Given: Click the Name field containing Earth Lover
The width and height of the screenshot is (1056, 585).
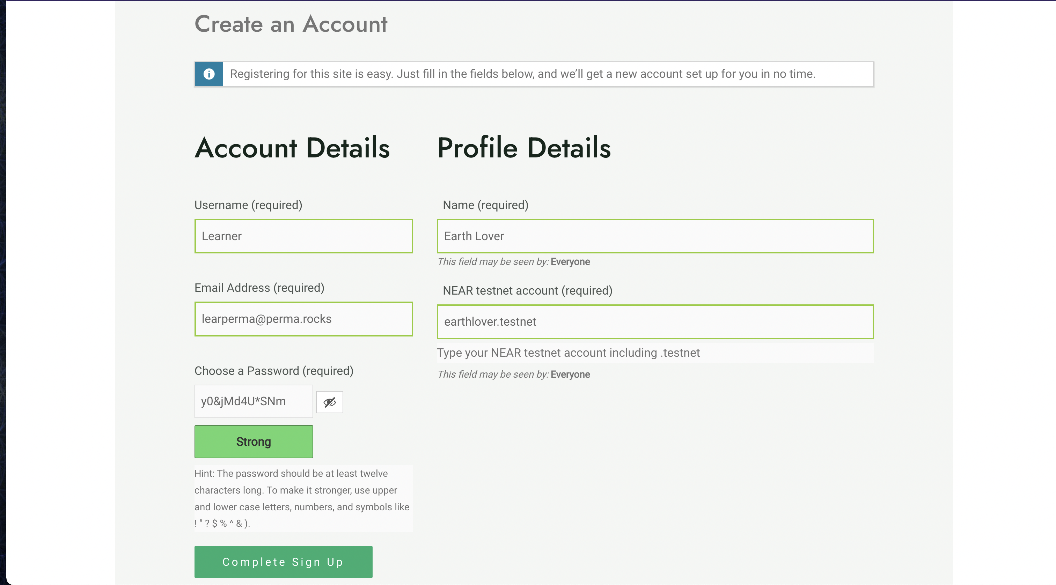Looking at the screenshot, I should (x=655, y=236).
